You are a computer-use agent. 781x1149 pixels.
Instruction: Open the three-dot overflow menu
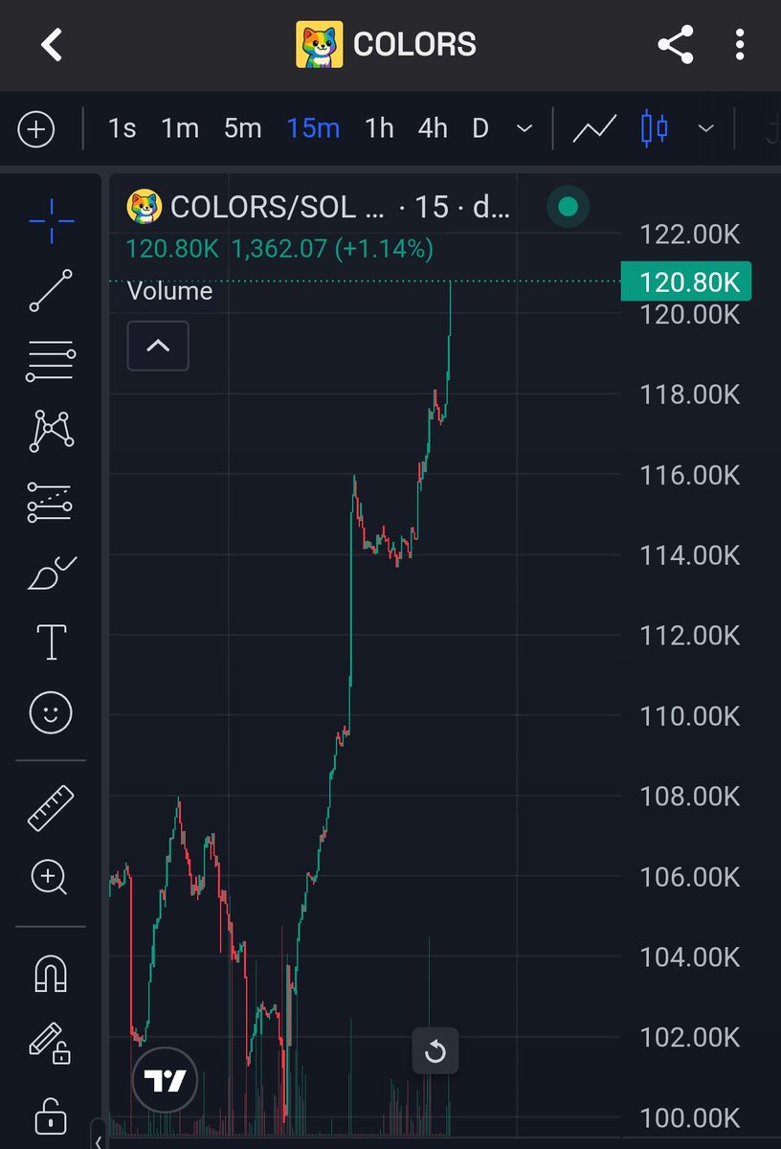pos(739,44)
